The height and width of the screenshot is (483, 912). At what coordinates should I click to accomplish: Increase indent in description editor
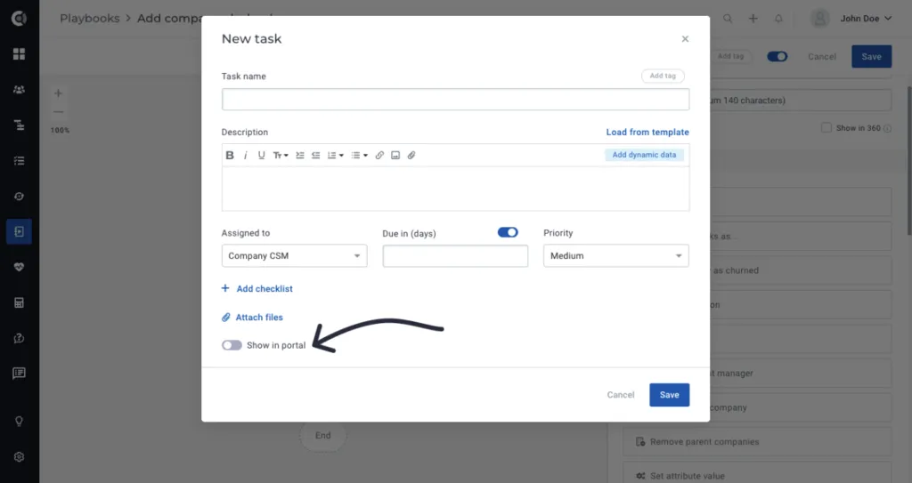point(299,155)
